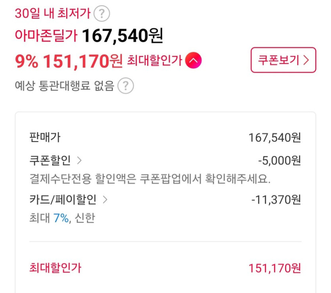Expand the 카드/페이할인 chevron arrow
331x293 pixels.
point(105,200)
